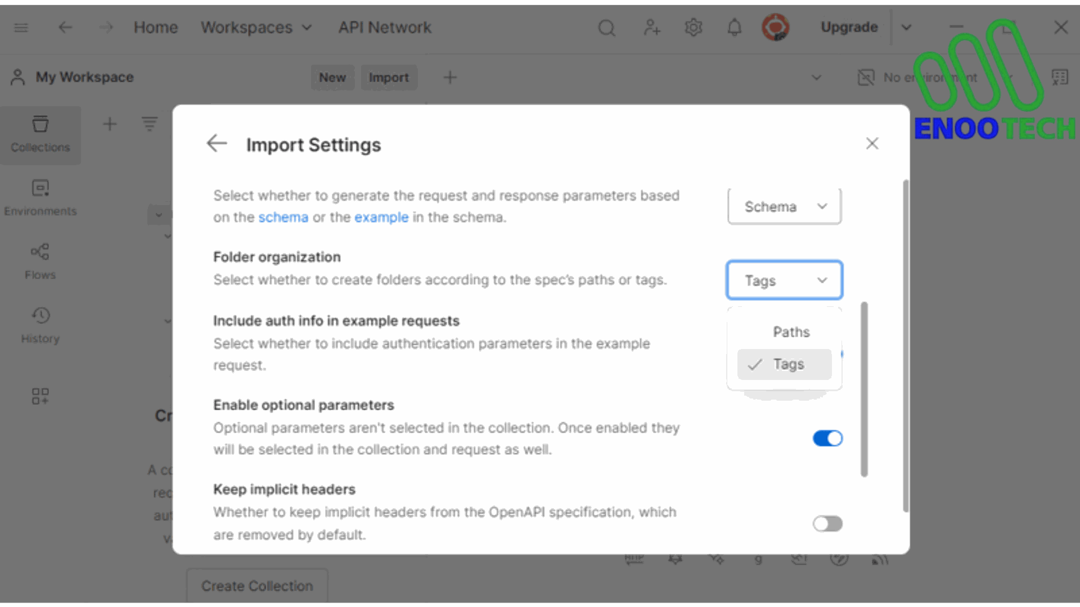1080x607 pixels.
Task: Open Environments in the sidebar
Action: [x=40, y=198]
